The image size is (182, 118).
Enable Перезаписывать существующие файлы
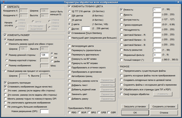[x=121, y=71]
